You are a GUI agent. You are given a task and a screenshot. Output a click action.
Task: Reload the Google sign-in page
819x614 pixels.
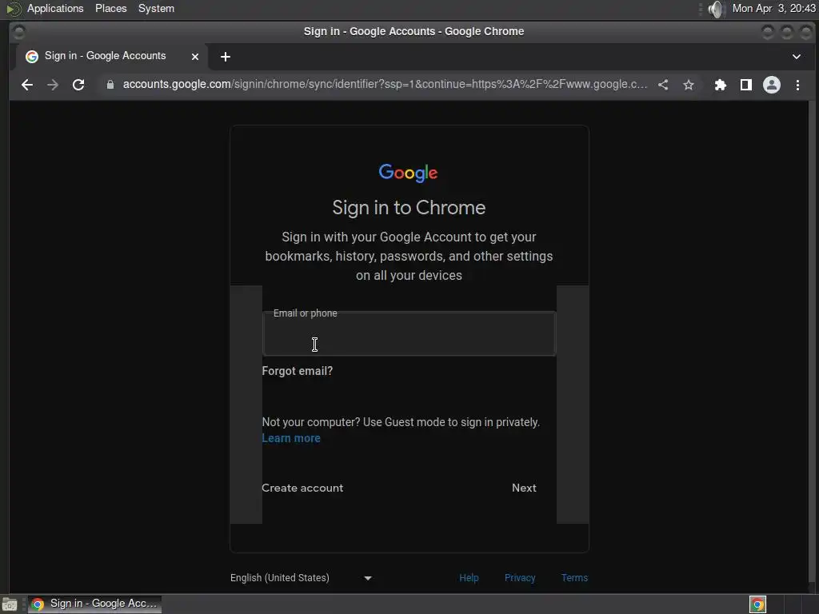78,85
